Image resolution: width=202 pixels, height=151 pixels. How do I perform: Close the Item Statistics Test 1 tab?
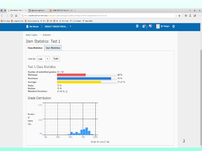pos(26,11)
